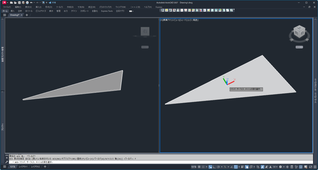Click the 共有 share button
Viewport: 318px width, 170px height.
point(52,2)
